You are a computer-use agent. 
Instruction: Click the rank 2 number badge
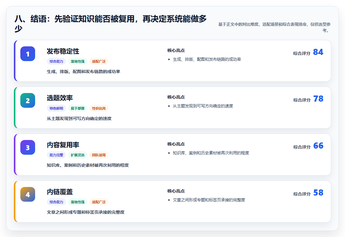pos(28,100)
